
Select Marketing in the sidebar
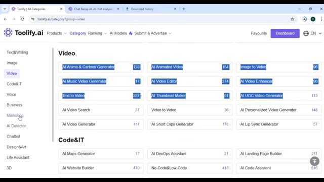(15, 116)
